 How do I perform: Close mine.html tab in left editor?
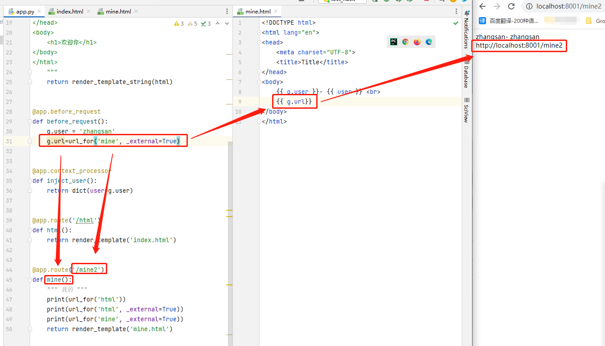[x=136, y=11]
